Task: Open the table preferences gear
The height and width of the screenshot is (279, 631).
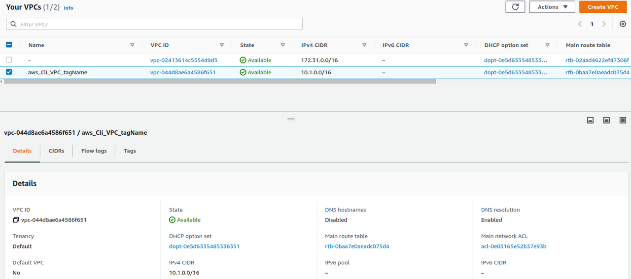Action: pos(623,24)
